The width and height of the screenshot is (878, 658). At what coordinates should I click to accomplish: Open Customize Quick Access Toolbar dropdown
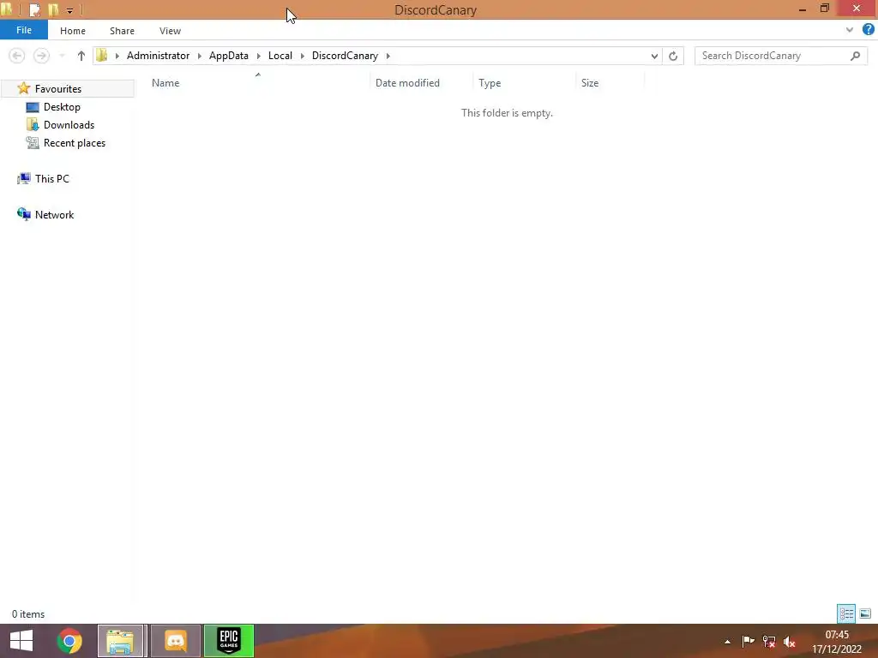point(70,10)
